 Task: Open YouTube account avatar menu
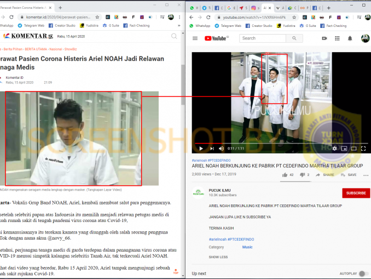tap(366, 38)
